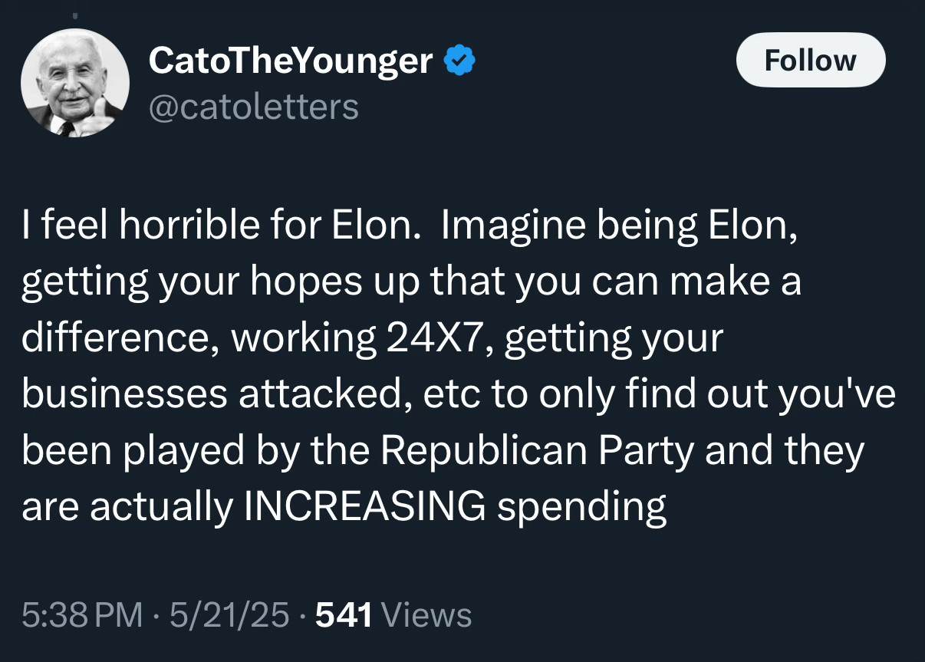The height and width of the screenshot is (662, 925).
Task: Open the CatoTheYounger display name link
Action: pyautogui.click(x=291, y=60)
